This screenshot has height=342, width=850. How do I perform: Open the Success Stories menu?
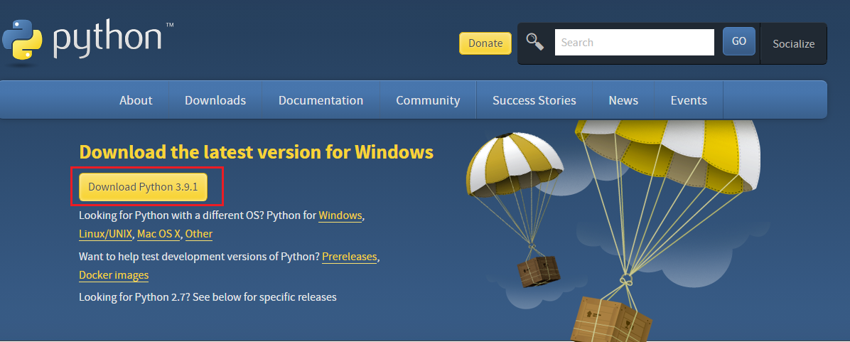534,100
